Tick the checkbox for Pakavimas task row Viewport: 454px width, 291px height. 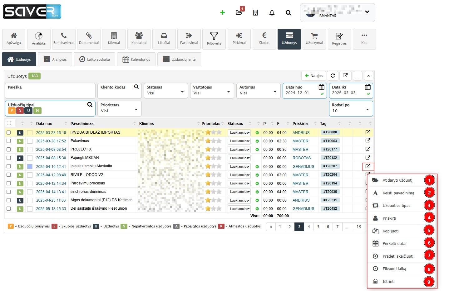pos(9,141)
